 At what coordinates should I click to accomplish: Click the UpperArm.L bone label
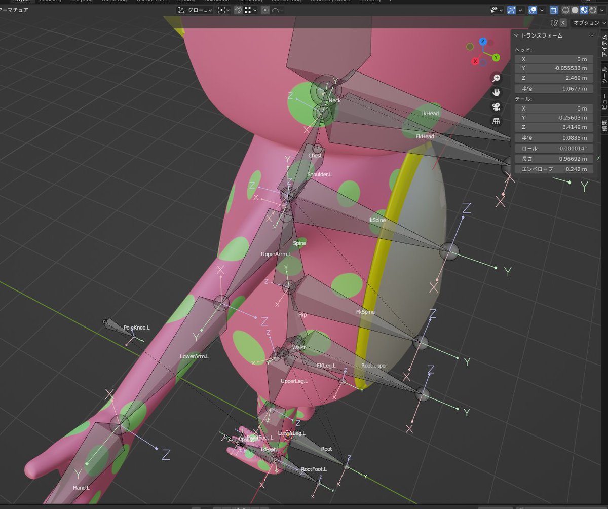(276, 254)
